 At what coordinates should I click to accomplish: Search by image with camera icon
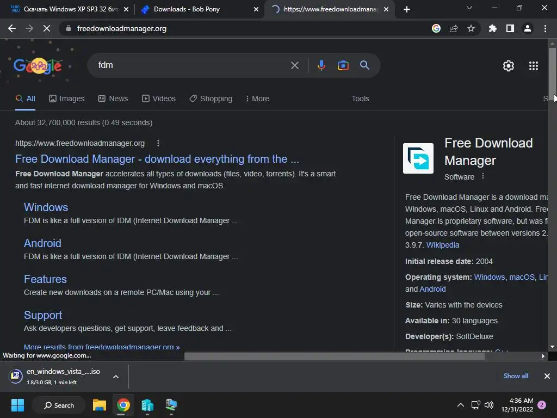point(343,65)
